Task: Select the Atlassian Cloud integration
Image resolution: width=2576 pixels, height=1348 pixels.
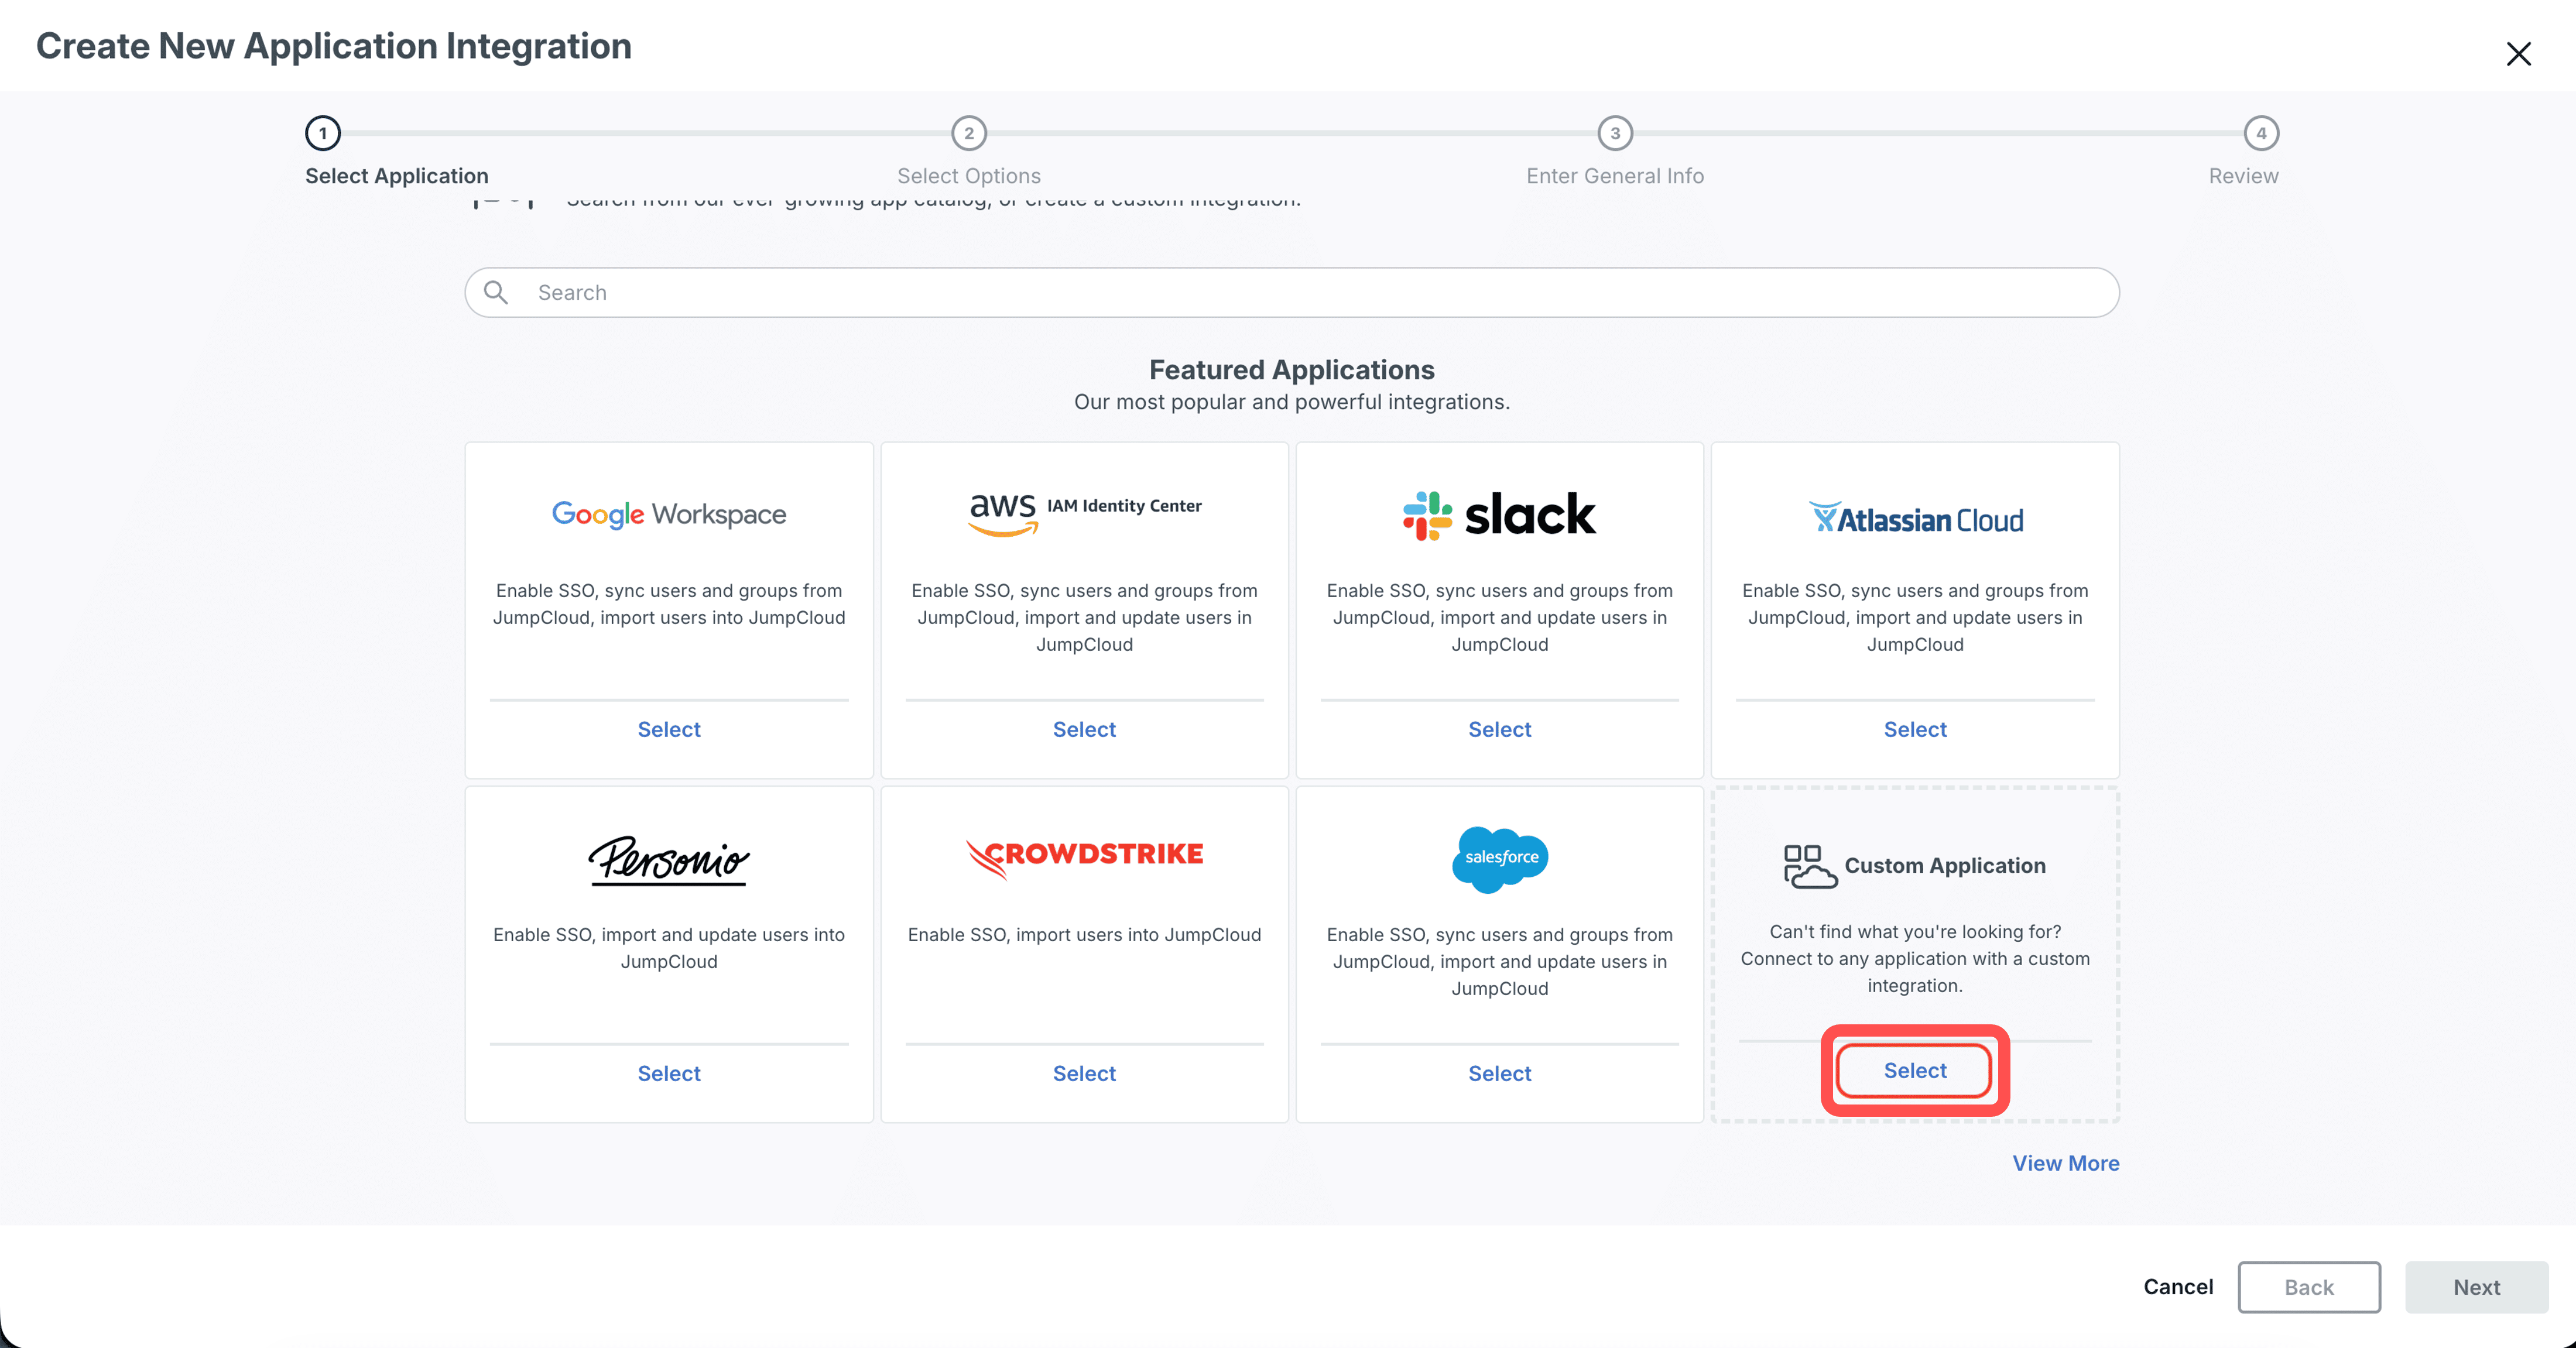Action: point(1915,729)
